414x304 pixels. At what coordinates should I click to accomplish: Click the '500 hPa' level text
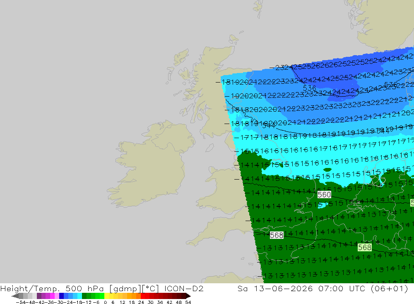point(84,288)
